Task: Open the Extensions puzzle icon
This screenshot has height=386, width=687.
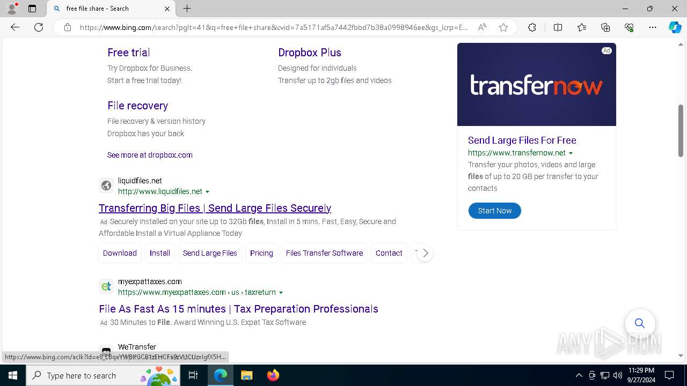Action: coord(532,27)
